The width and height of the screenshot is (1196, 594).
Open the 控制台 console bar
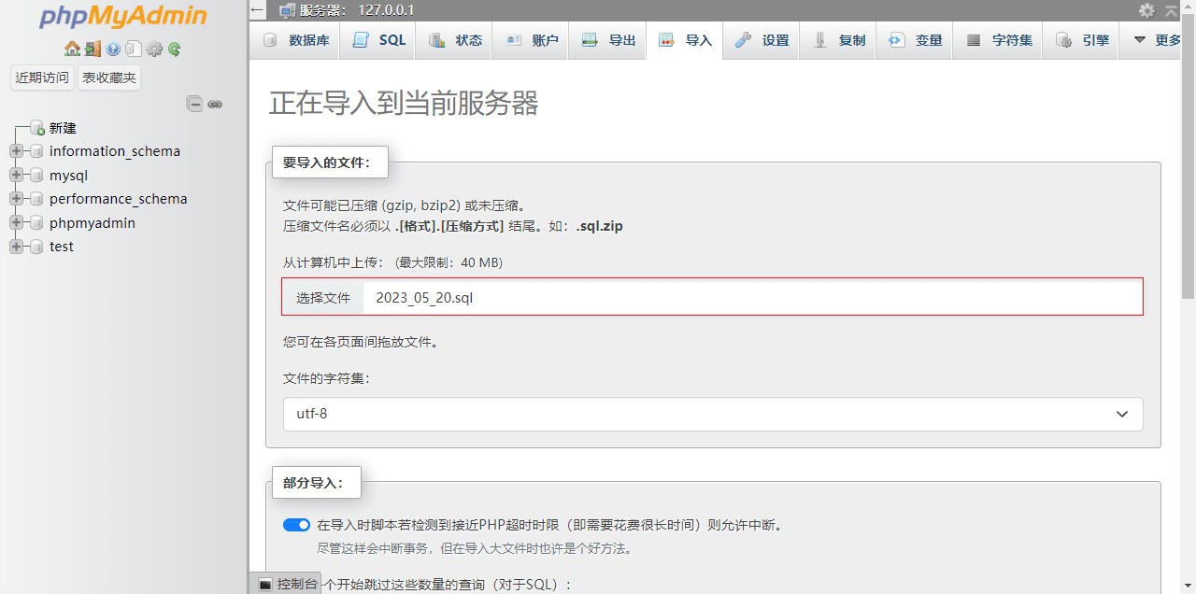point(286,584)
